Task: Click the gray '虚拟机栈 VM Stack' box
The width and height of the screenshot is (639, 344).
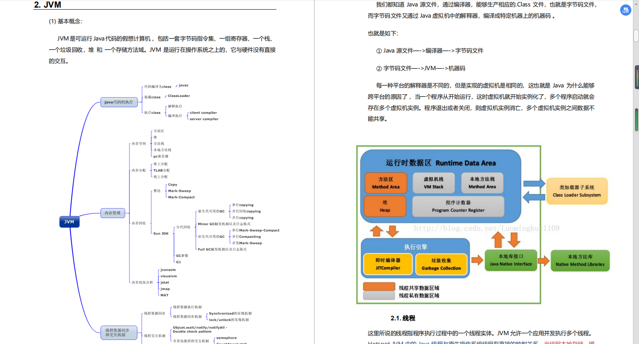Action: [x=434, y=183]
